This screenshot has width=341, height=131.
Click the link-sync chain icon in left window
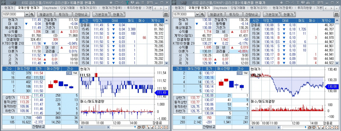(x=122, y=3)
